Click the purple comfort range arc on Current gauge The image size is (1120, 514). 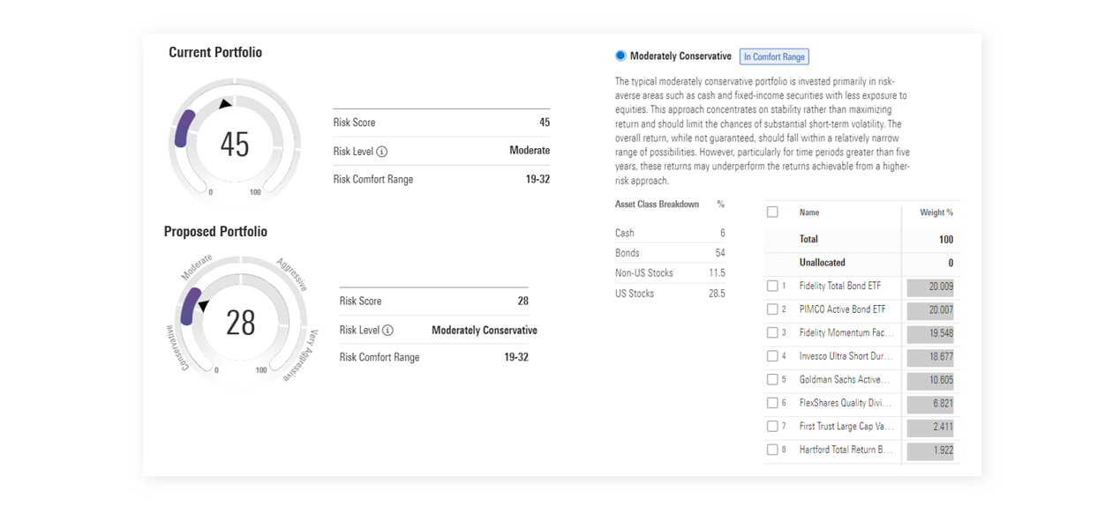(184, 129)
